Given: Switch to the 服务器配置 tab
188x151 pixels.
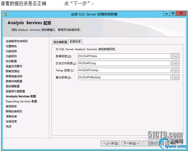Looking at the screenshot, I should [60, 42].
